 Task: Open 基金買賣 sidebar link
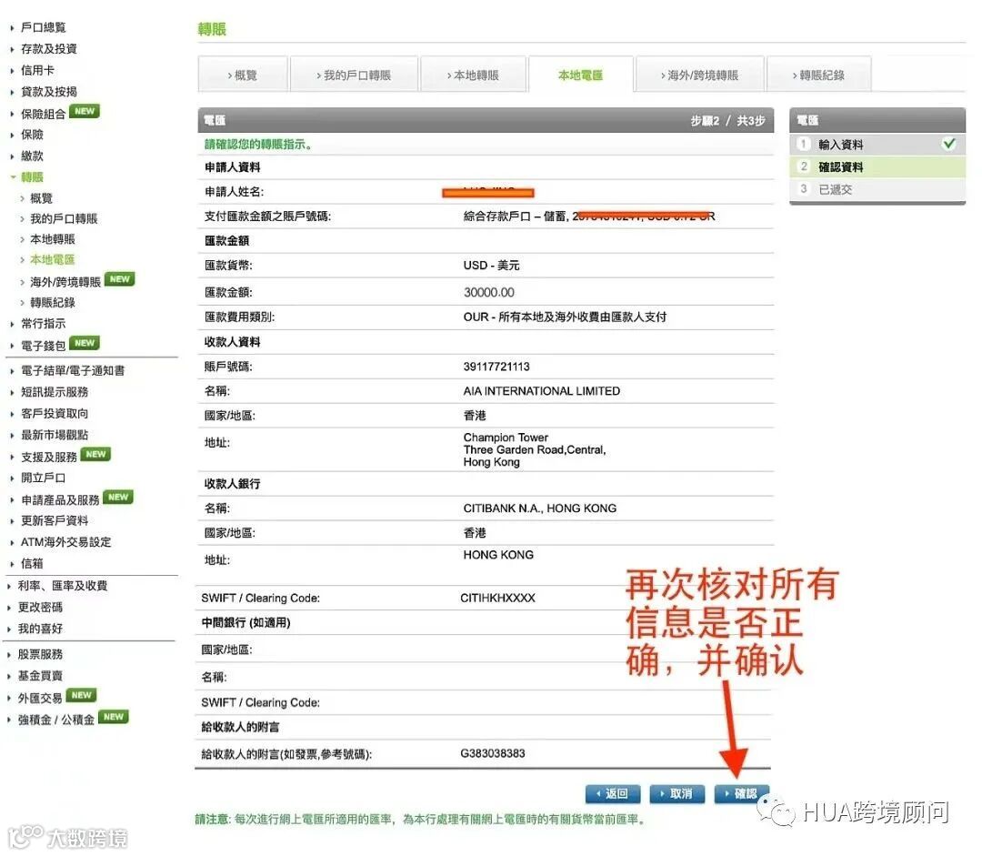[39, 676]
